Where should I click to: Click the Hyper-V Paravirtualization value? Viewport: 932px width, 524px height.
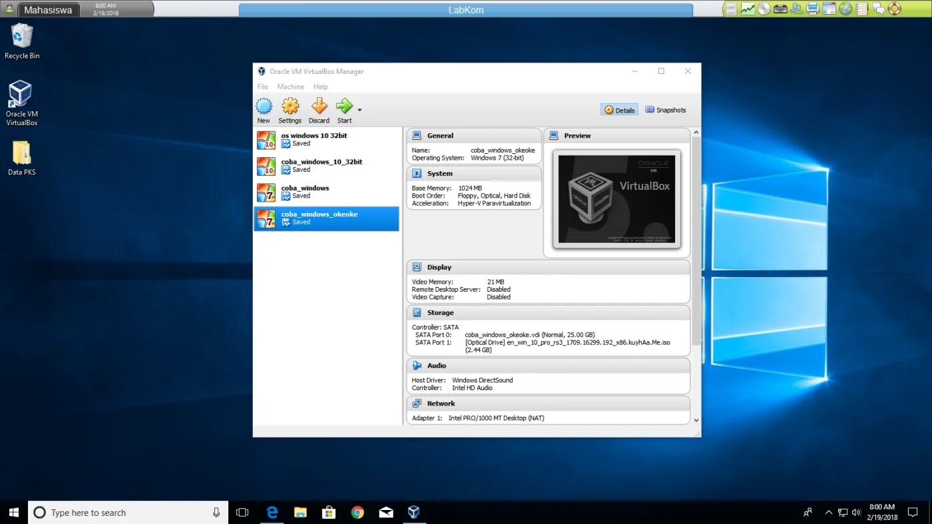[495, 203]
